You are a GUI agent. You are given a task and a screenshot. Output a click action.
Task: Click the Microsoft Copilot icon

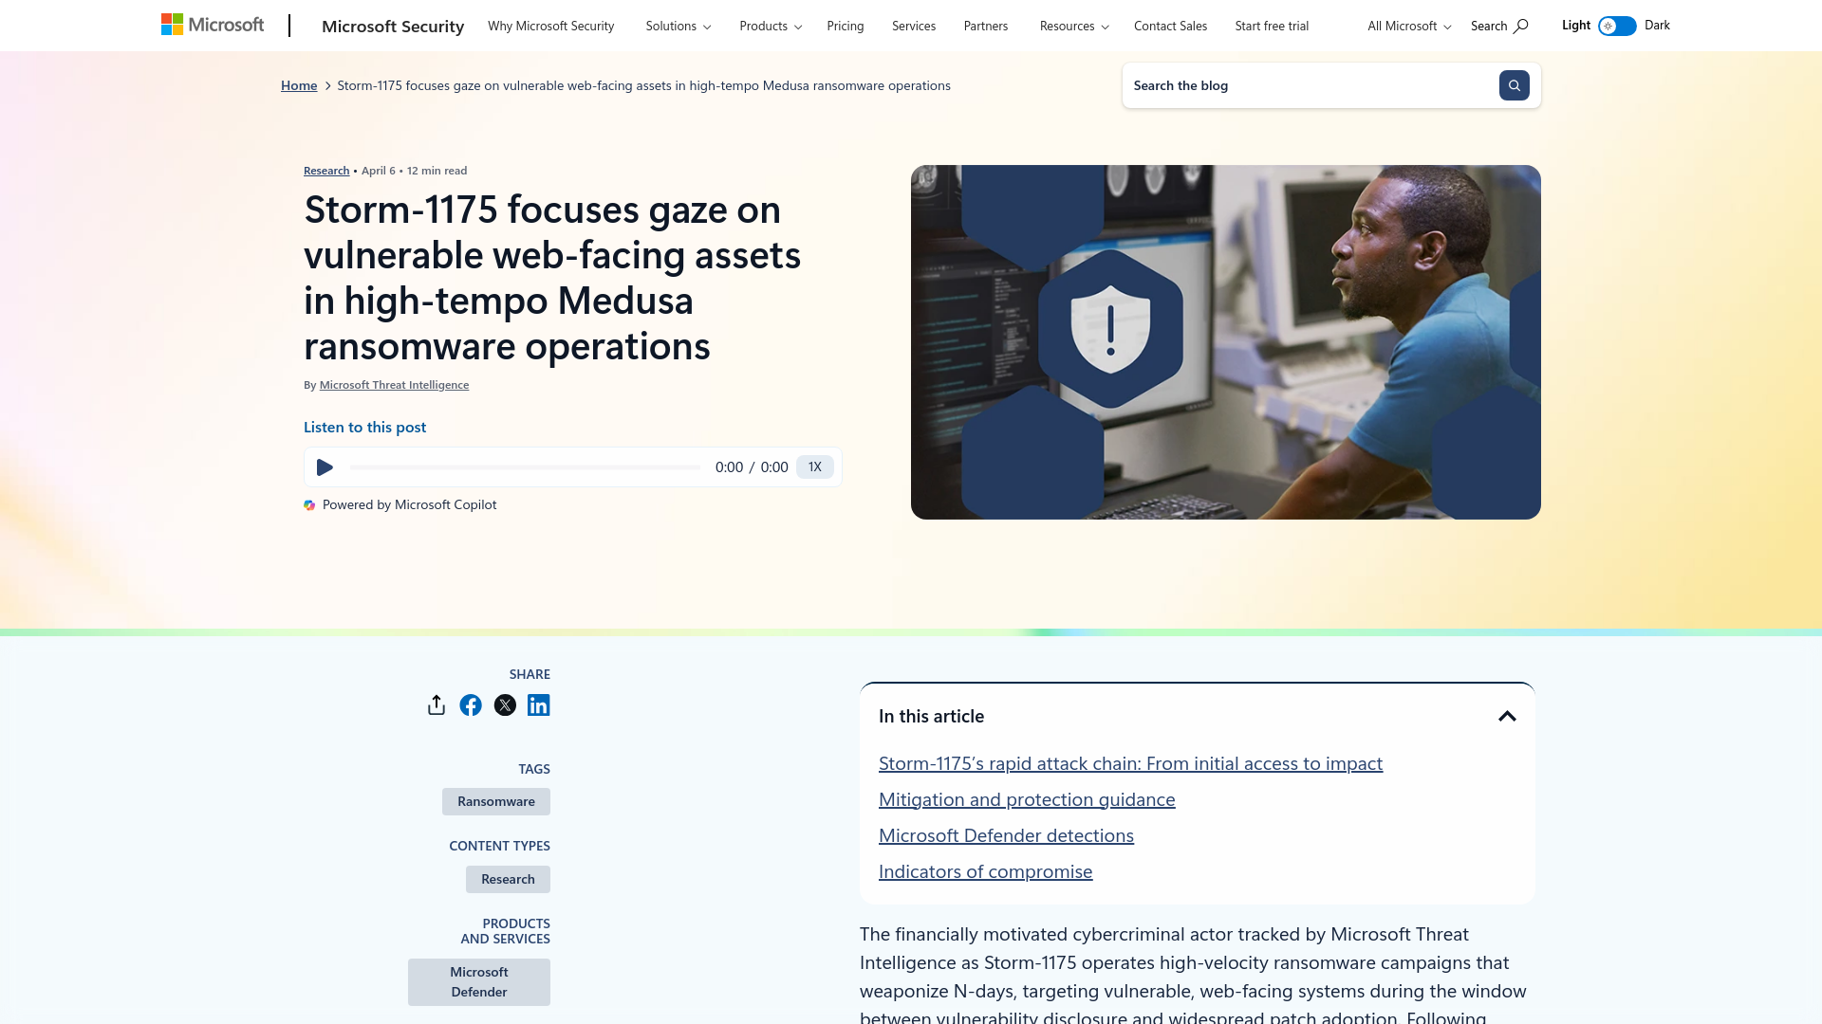(x=309, y=504)
